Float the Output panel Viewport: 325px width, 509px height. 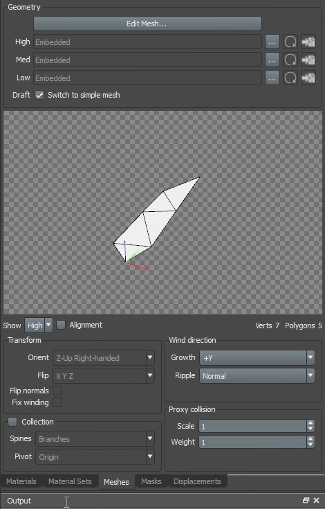click(306, 500)
